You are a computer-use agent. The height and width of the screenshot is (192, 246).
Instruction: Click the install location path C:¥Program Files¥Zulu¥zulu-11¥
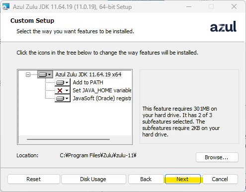point(98,155)
